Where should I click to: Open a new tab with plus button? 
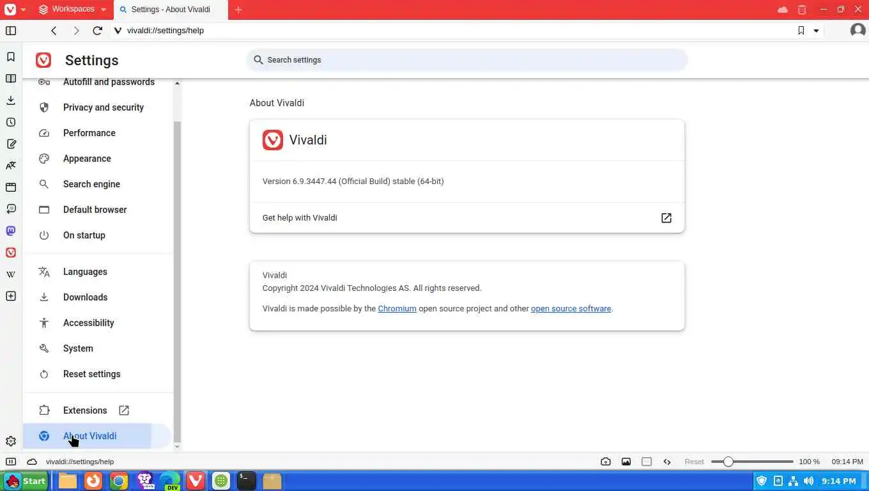tap(238, 10)
